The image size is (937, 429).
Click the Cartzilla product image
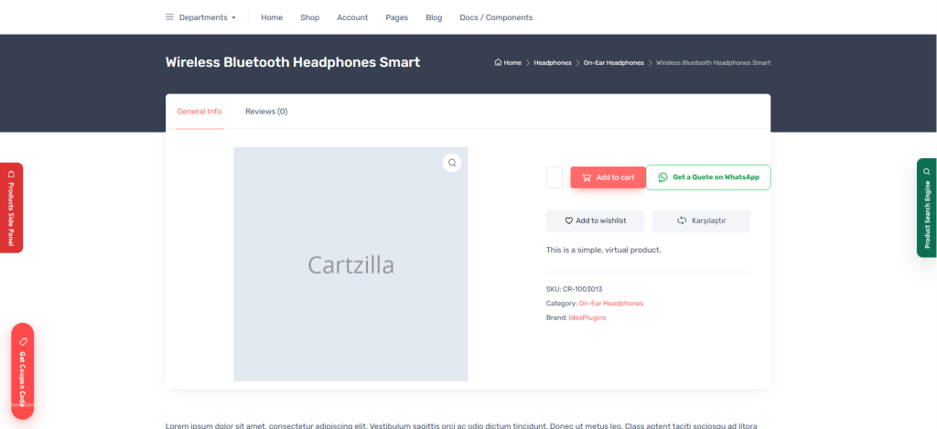[x=350, y=264]
